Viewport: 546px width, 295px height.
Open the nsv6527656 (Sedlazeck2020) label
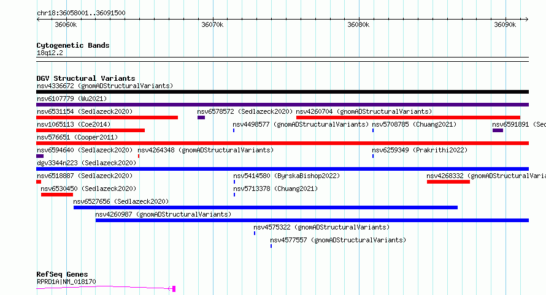pos(121,201)
